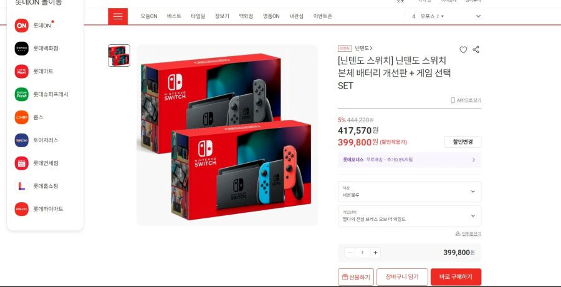Increase quantity with the plus stepper
The width and height of the screenshot is (561, 287).
pyautogui.click(x=375, y=253)
